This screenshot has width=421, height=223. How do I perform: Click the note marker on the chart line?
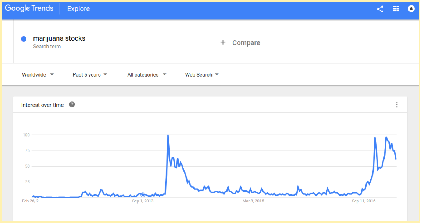pos(143,194)
